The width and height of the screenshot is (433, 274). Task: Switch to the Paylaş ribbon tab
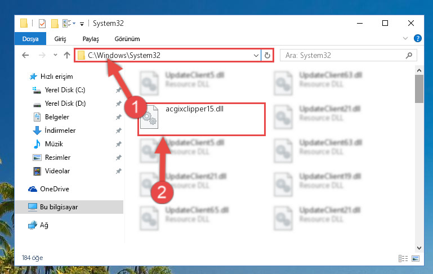91,39
